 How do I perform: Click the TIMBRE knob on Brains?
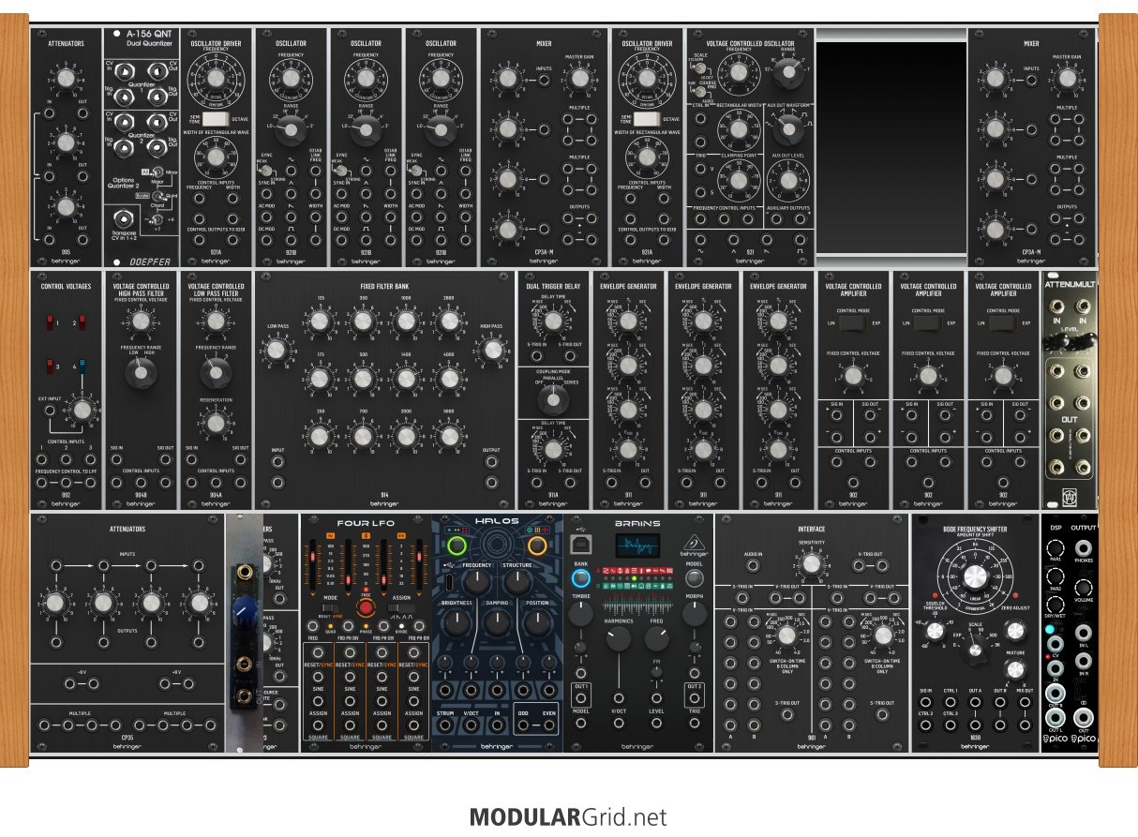(x=581, y=614)
